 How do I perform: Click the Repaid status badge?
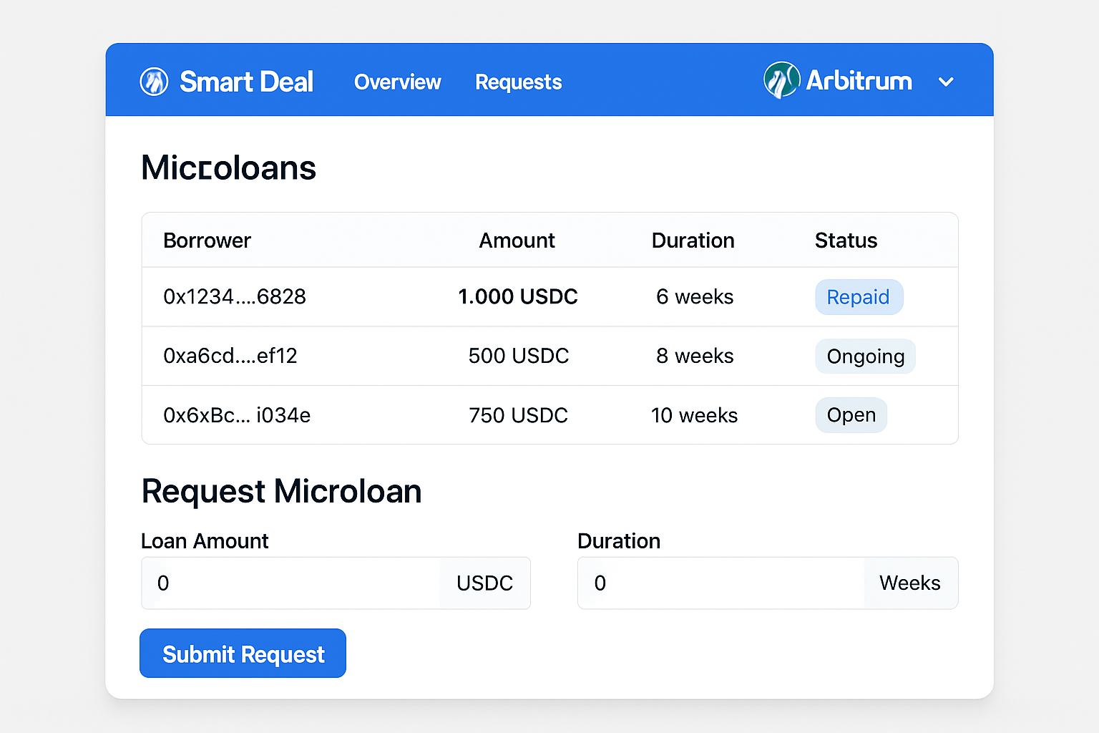tap(859, 296)
